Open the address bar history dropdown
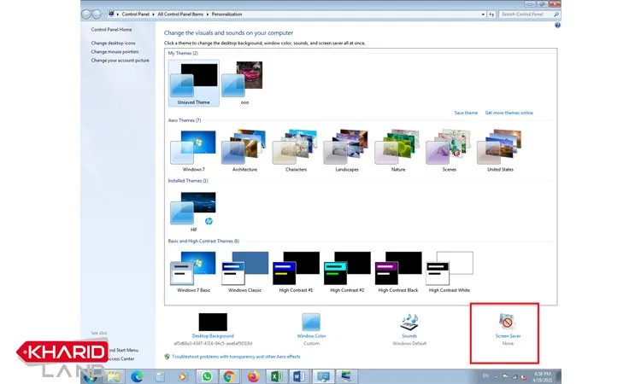The height and width of the screenshot is (384, 641). point(483,15)
